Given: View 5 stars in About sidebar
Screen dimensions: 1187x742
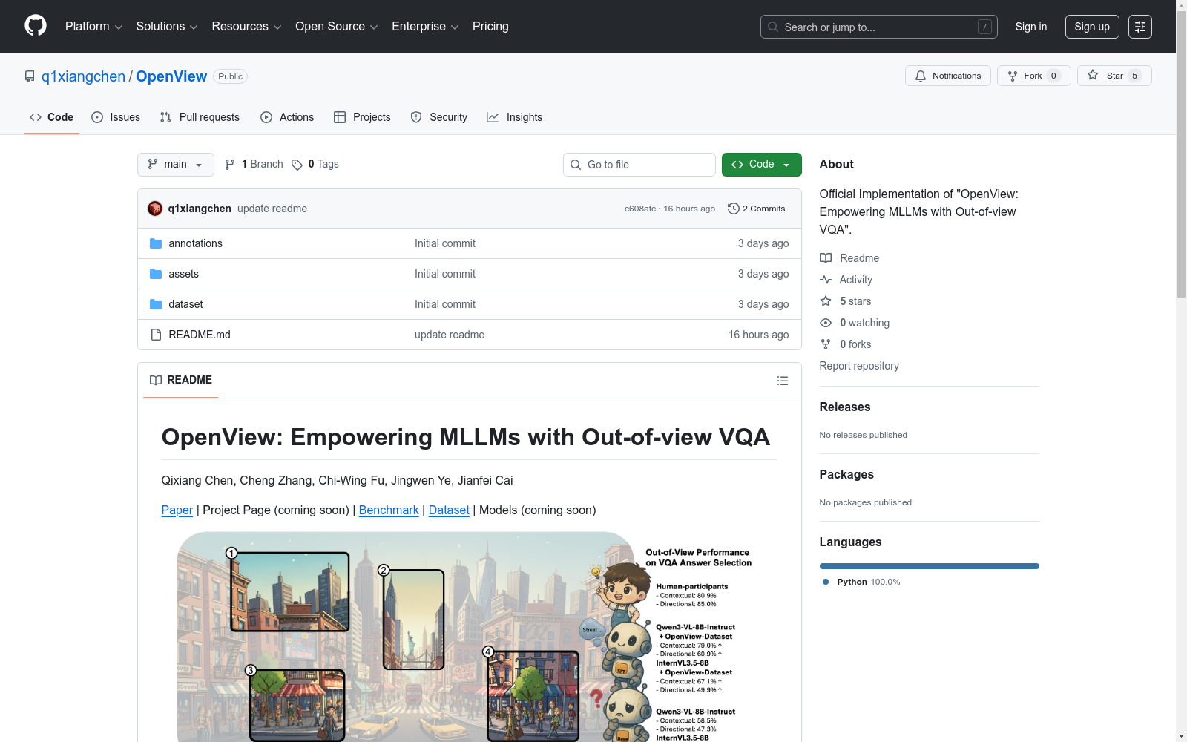Looking at the screenshot, I should coord(845,301).
